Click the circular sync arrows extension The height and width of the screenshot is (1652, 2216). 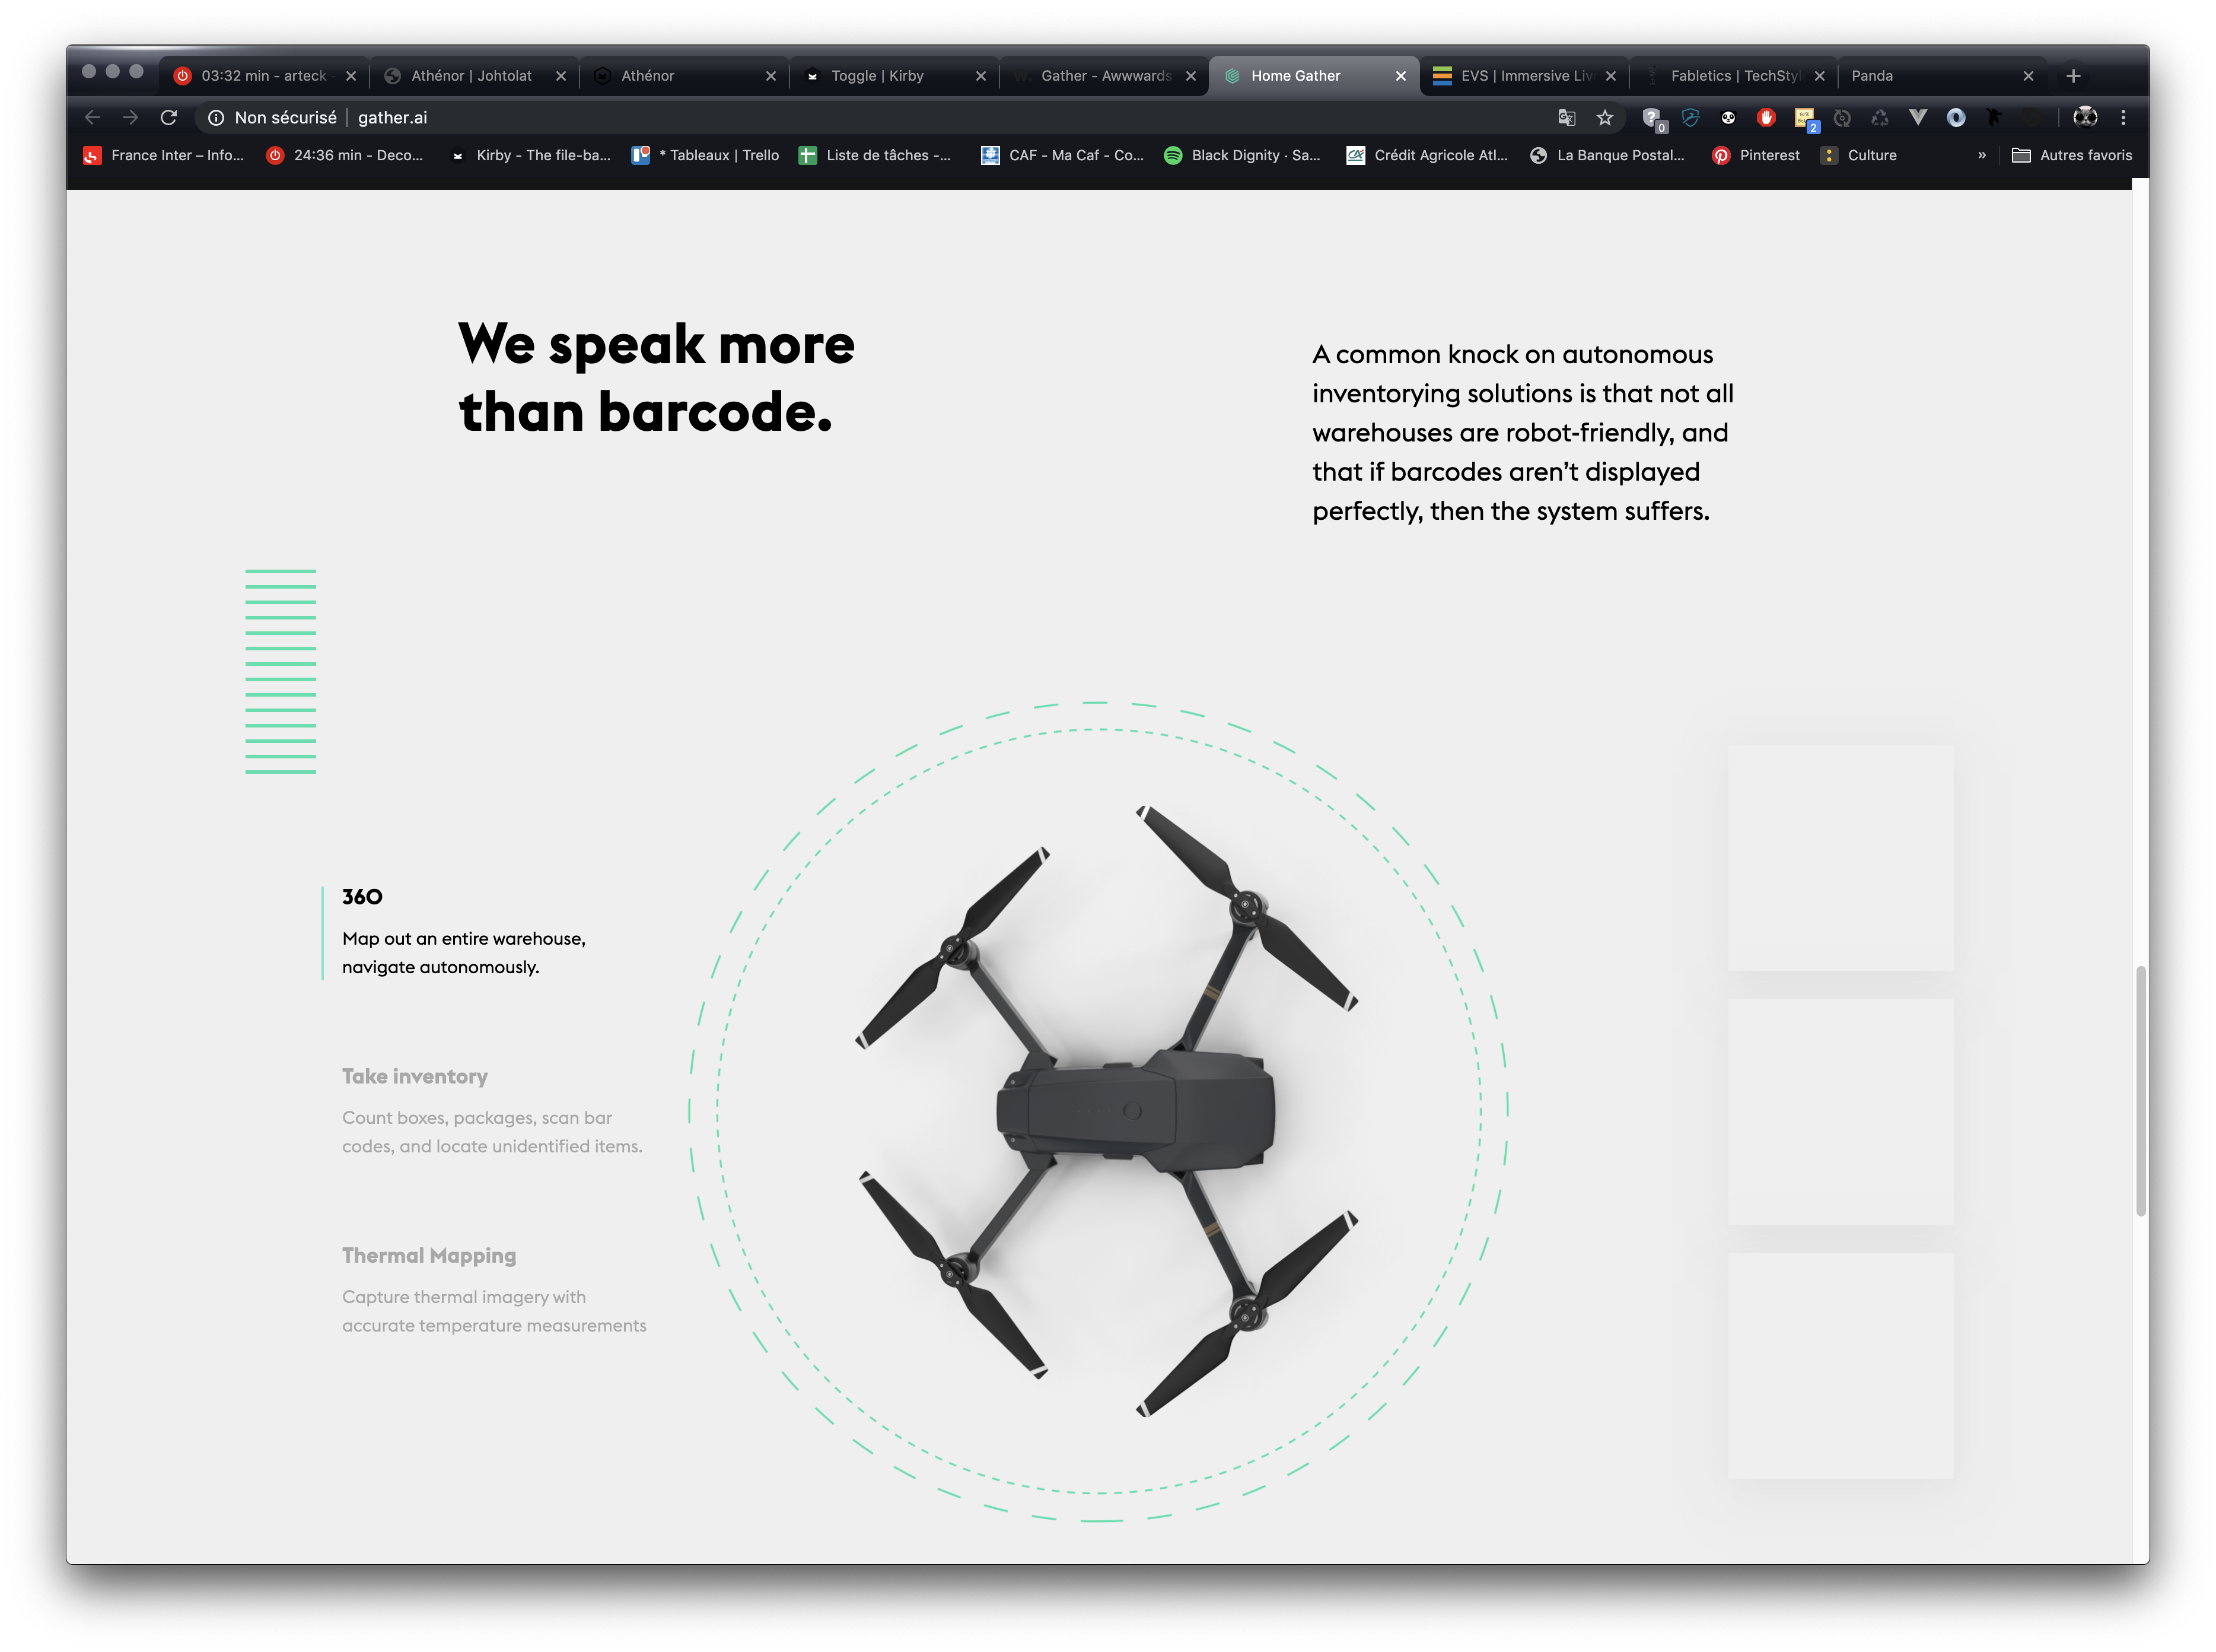[1842, 117]
